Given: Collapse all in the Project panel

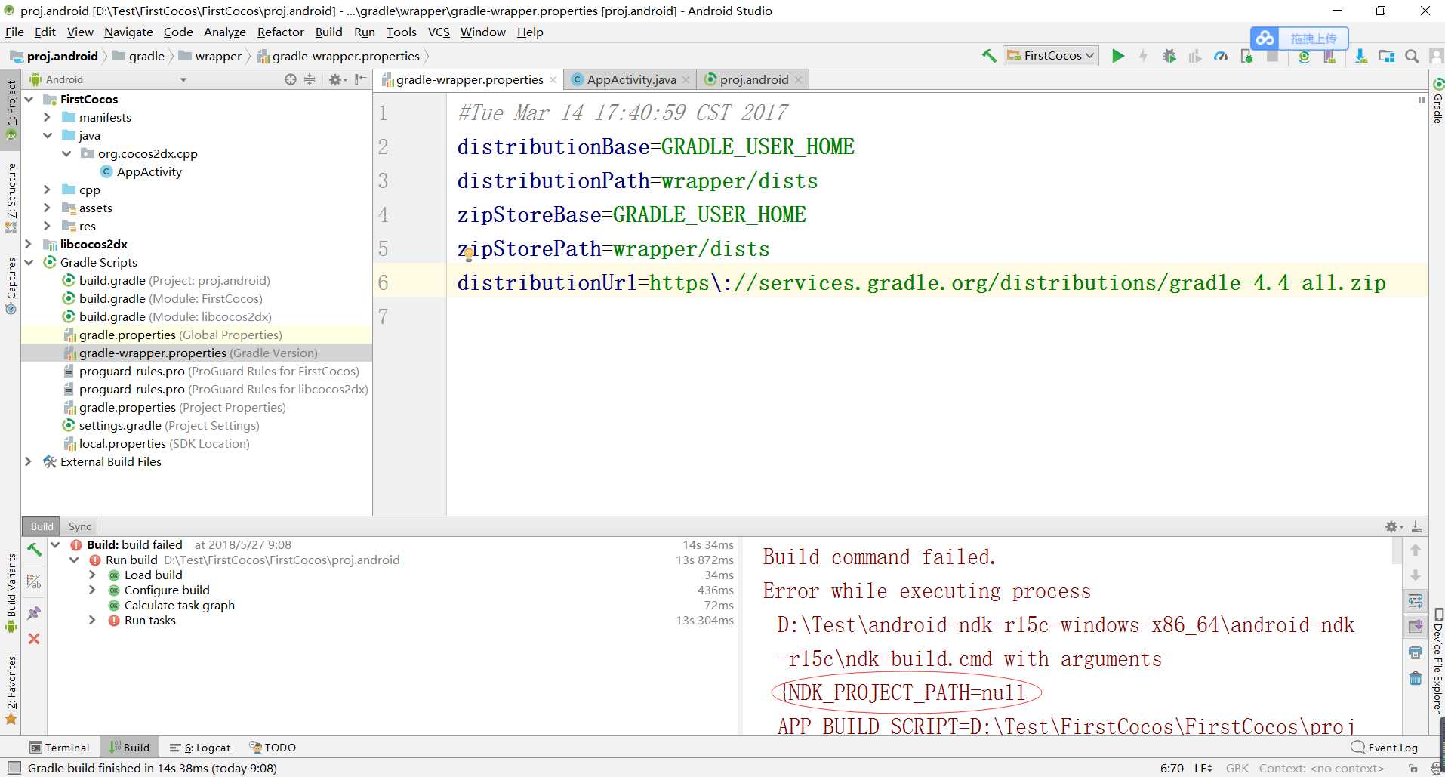Looking at the screenshot, I should click(x=310, y=79).
